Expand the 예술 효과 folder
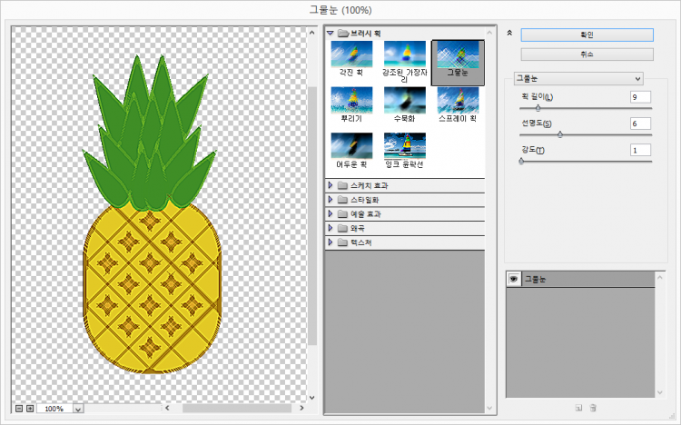The height and width of the screenshot is (425, 681). pos(331,214)
